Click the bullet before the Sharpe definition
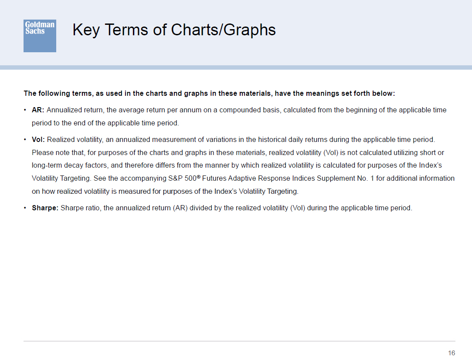This screenshot has height=364, width=472. (25, 208)
